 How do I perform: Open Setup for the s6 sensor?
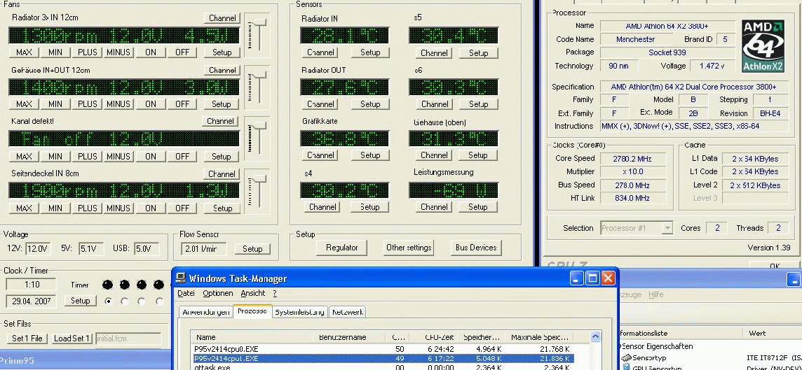click(478, 104)
